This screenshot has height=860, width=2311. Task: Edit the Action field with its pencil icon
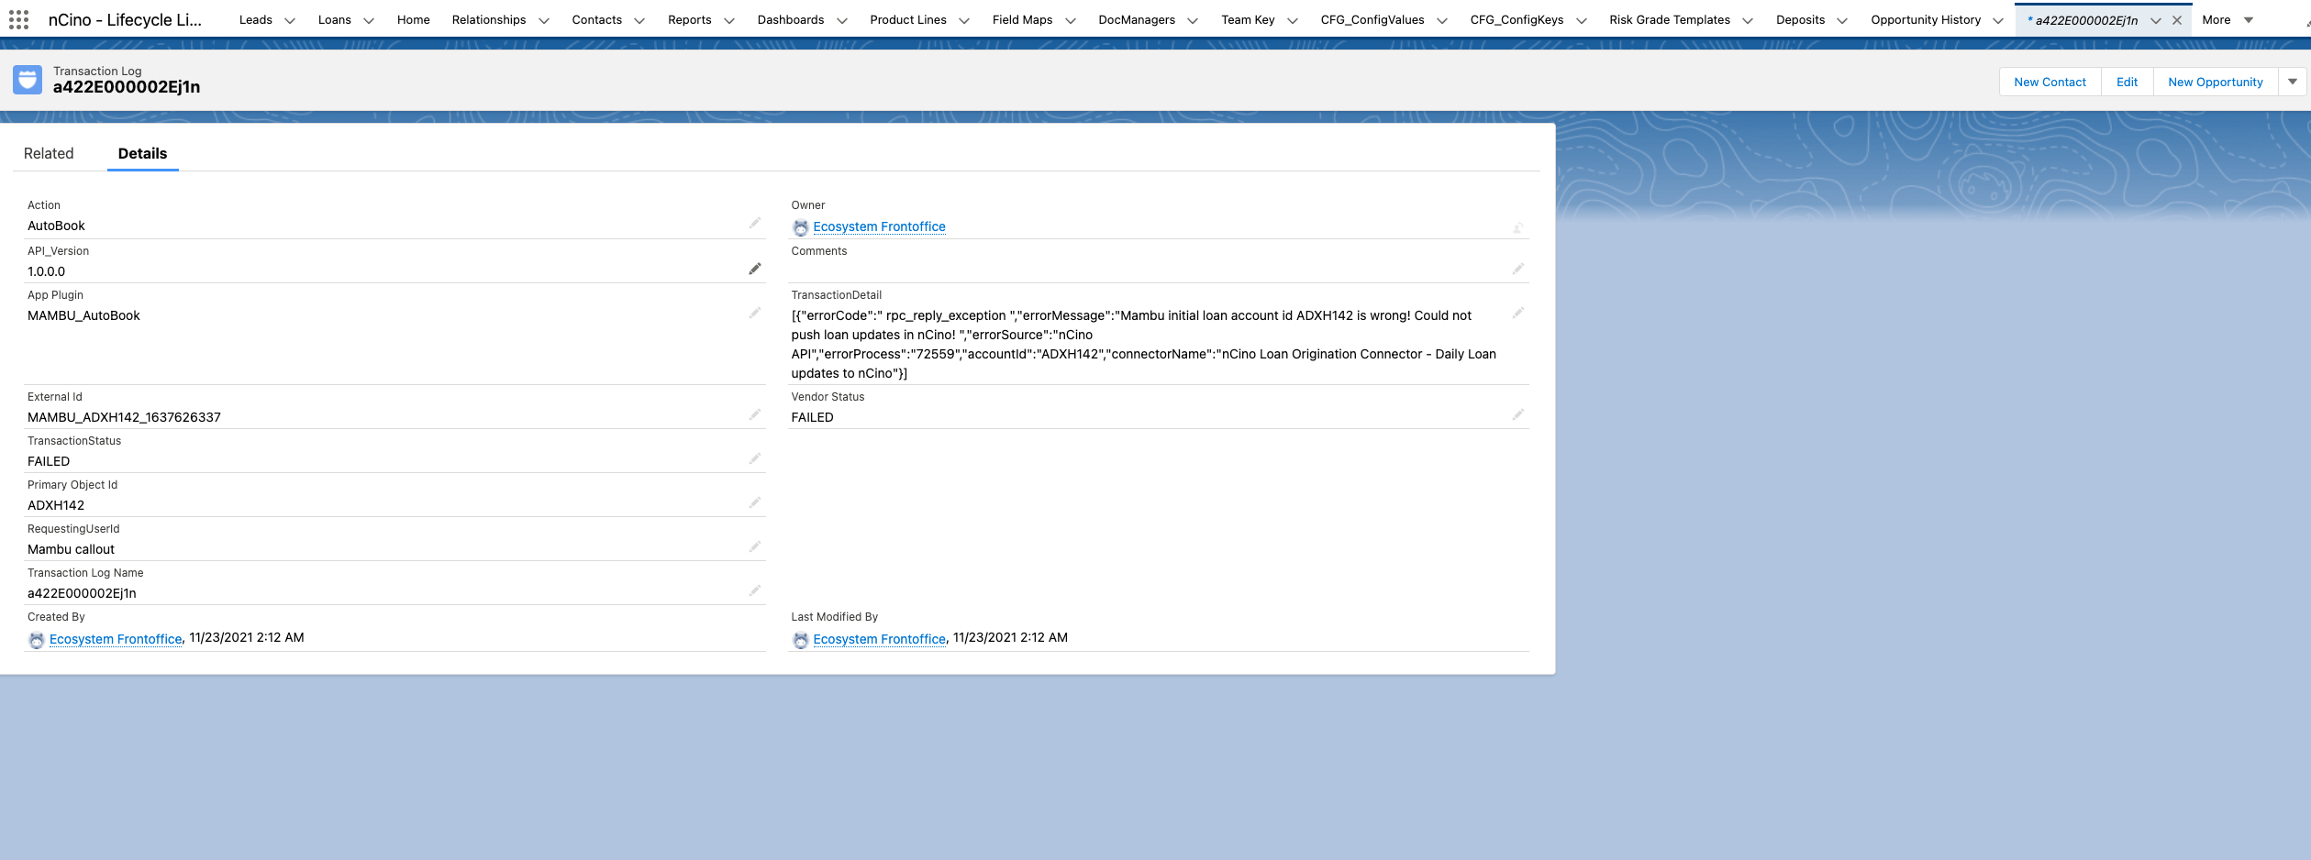click(x=755, y=222)
